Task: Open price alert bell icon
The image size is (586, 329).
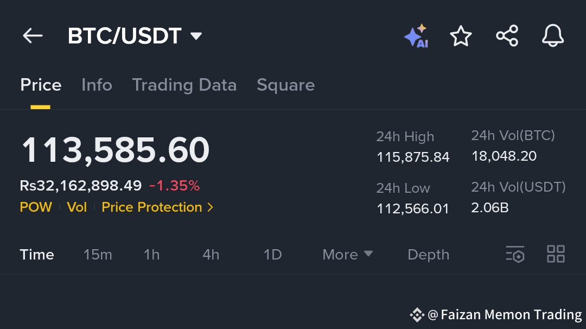Action: click(x=553, y=36)
